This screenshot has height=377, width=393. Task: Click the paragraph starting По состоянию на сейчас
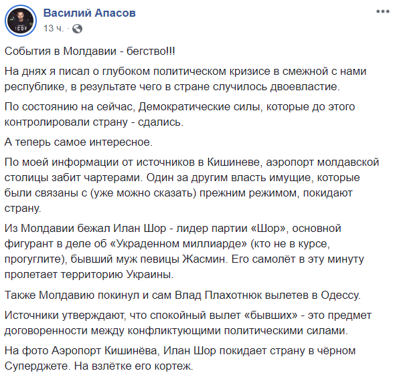point(179,114)
